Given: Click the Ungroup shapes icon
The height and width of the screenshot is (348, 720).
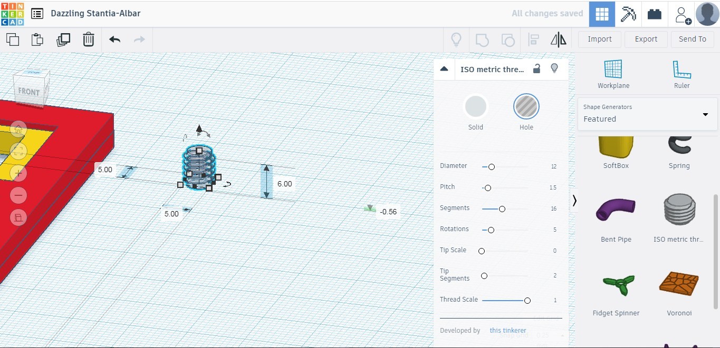Looking at the screenshot, I should (x=507, y=39).
